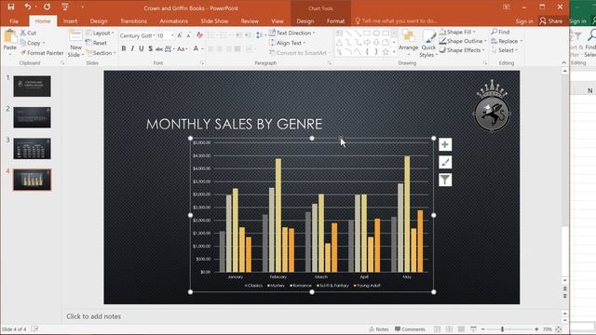Toggle Comments pane in status bar
This screenshot has height=335, width=596.
pos(410,329)
